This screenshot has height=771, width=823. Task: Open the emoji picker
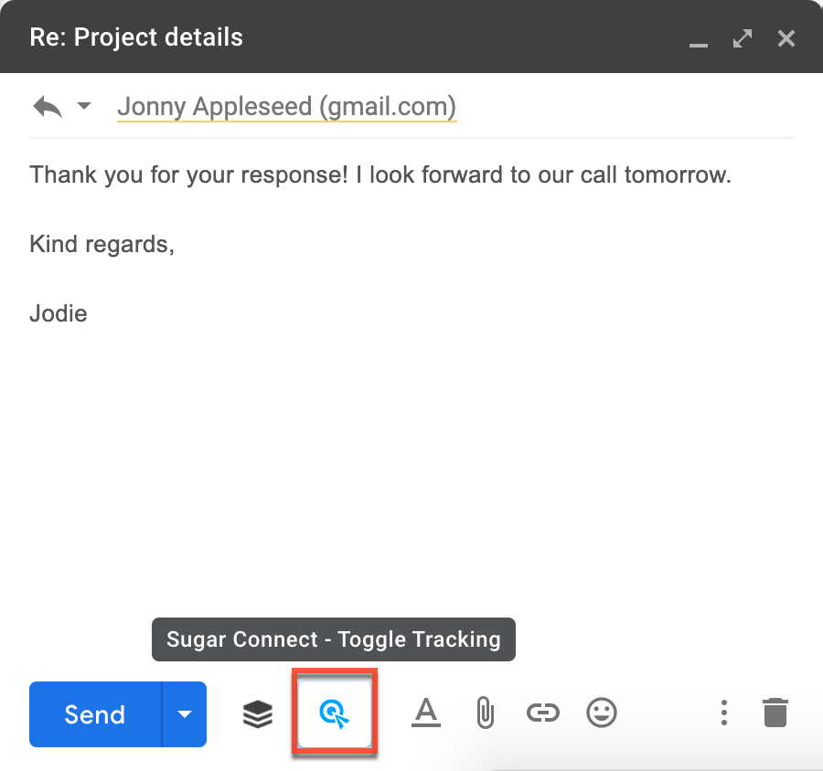click(x=602, y=713)
